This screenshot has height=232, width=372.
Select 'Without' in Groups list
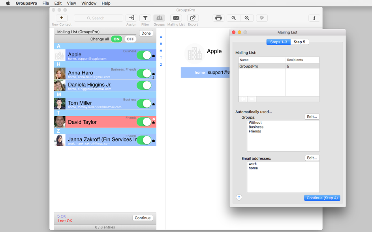(x=255, y=122)
